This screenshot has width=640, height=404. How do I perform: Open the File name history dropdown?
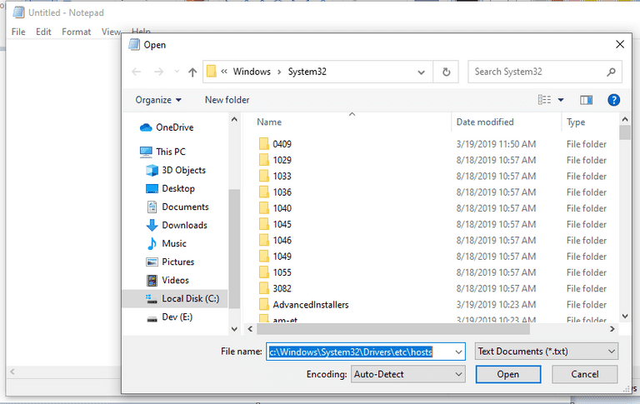point(458,352)
